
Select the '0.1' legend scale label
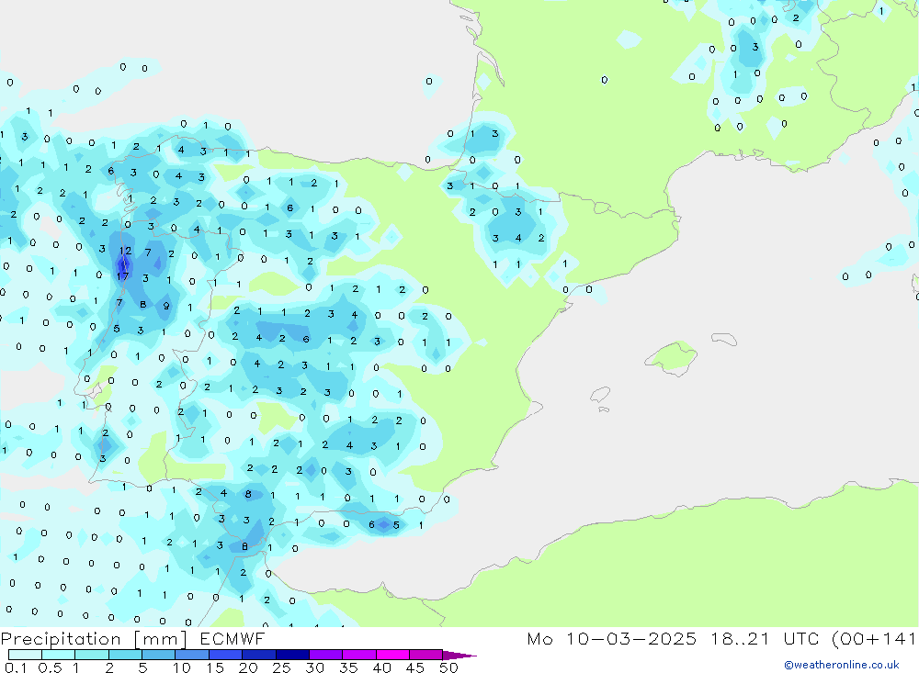[x=16, y=667]
